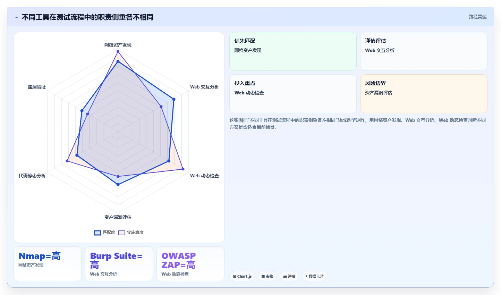The width and height of the screenshot is (501, 295).
Task: Toggle the 匹配度 legend swatch
Action: 97,233
